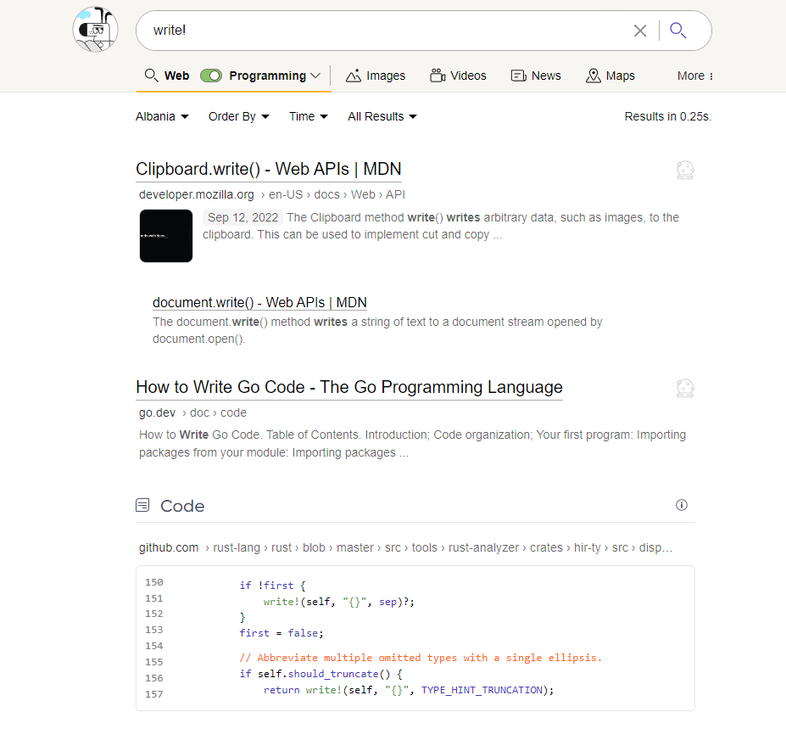The width and height of the screenshot is (786, 729).
Task: Click the Maps pin icon
Action: (591, 76)
